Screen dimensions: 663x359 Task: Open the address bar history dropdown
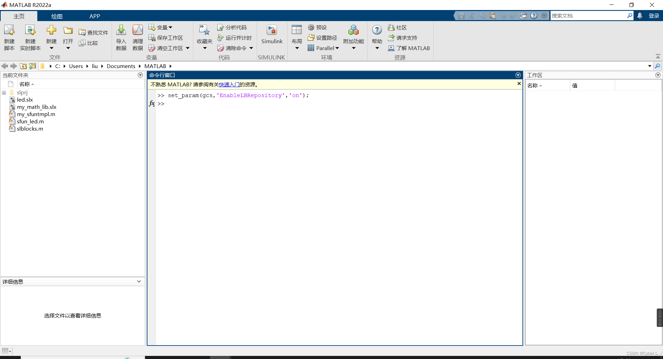(650, 66)
